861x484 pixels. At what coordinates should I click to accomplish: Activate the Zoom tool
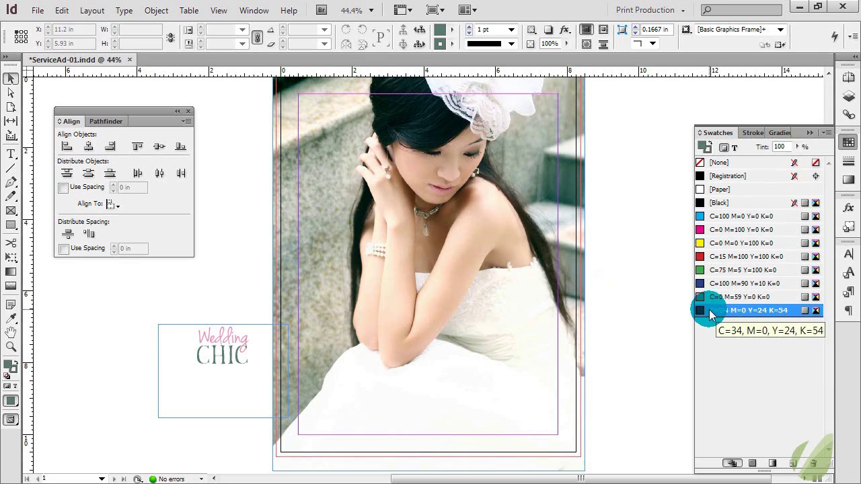click(11, 347)
